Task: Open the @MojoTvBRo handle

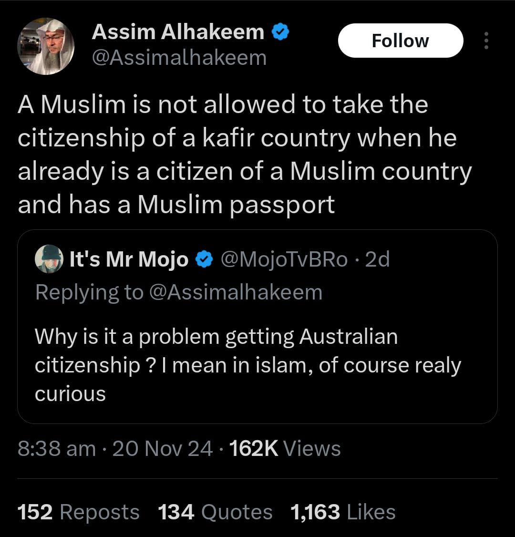Action: 283,259
